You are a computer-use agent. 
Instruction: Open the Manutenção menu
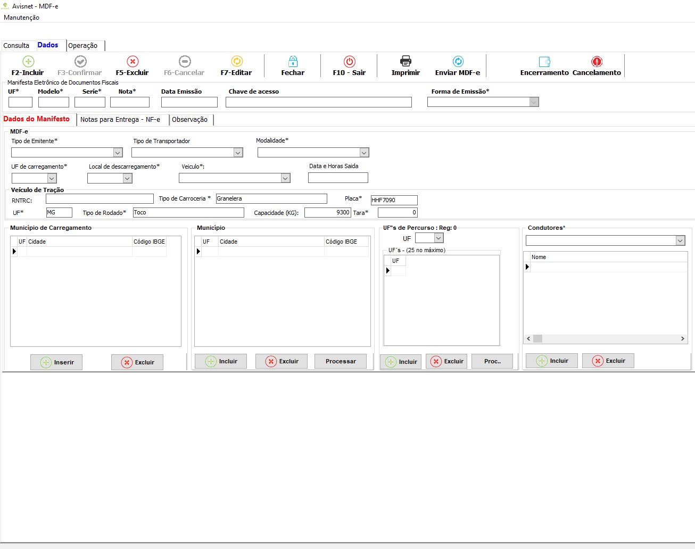(21, 18)
